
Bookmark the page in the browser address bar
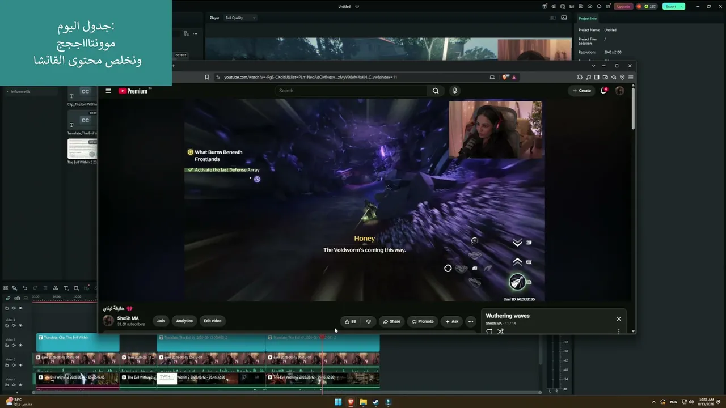point(207,77)
